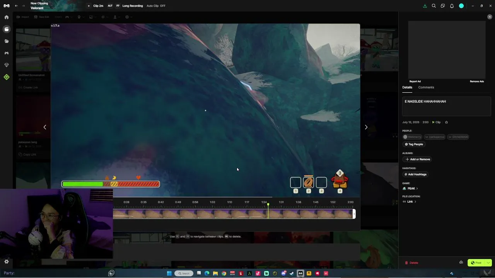Click the clip end trim handle
The height and width of the screenshot is (278, 495).
coord(354,214)
